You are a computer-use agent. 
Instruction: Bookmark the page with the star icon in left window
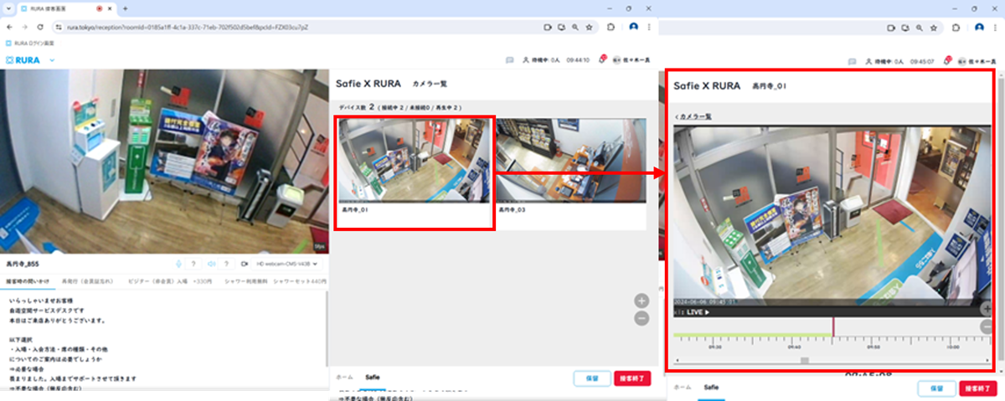[590, 27]
